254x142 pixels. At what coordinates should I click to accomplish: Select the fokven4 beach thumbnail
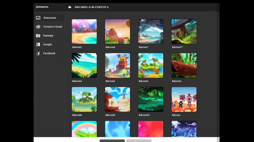coord(84,65)
